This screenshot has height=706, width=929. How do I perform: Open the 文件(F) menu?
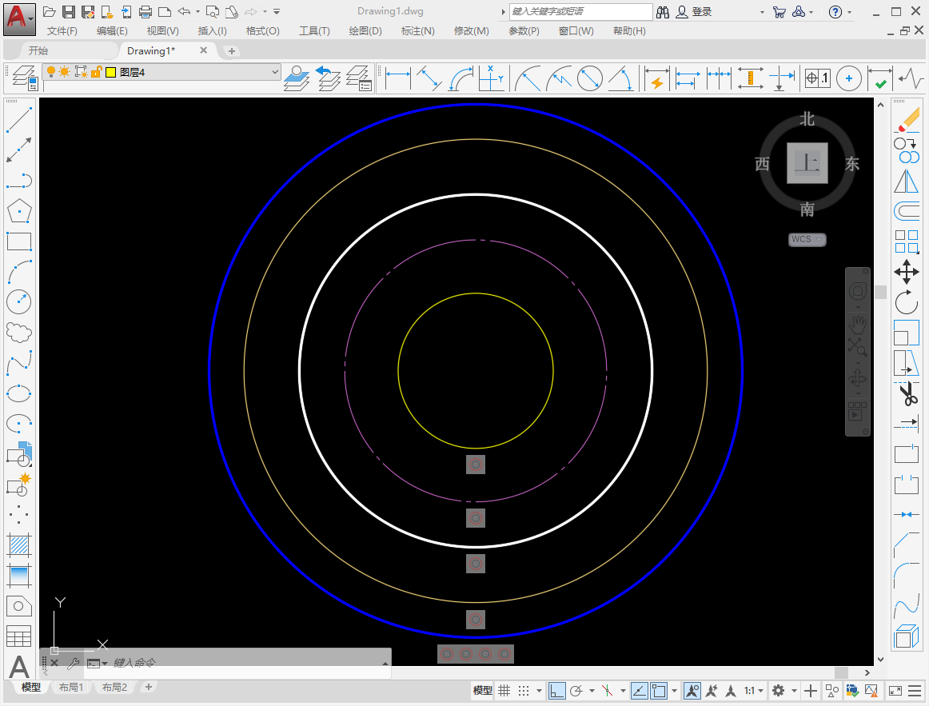[x=62, y=31]
